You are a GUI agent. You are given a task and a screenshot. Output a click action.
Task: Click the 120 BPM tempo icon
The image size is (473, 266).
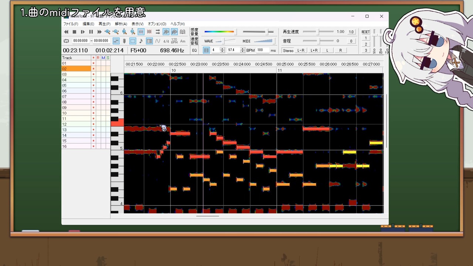pos(174,41)
